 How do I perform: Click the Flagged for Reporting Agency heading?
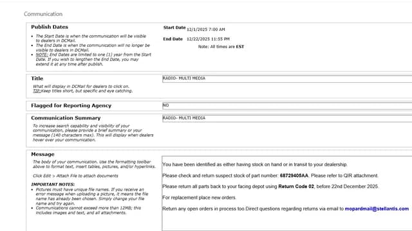pos(71,105)
